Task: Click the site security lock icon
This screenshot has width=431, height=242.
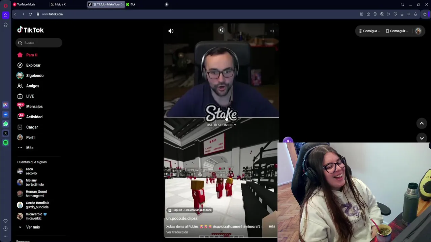Action: coord(38,14)
